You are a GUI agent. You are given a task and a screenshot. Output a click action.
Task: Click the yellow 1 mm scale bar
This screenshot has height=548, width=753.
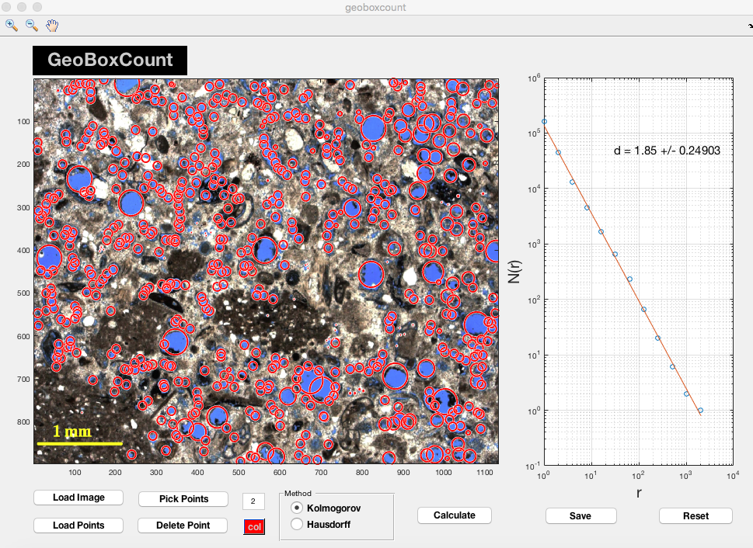79,443
